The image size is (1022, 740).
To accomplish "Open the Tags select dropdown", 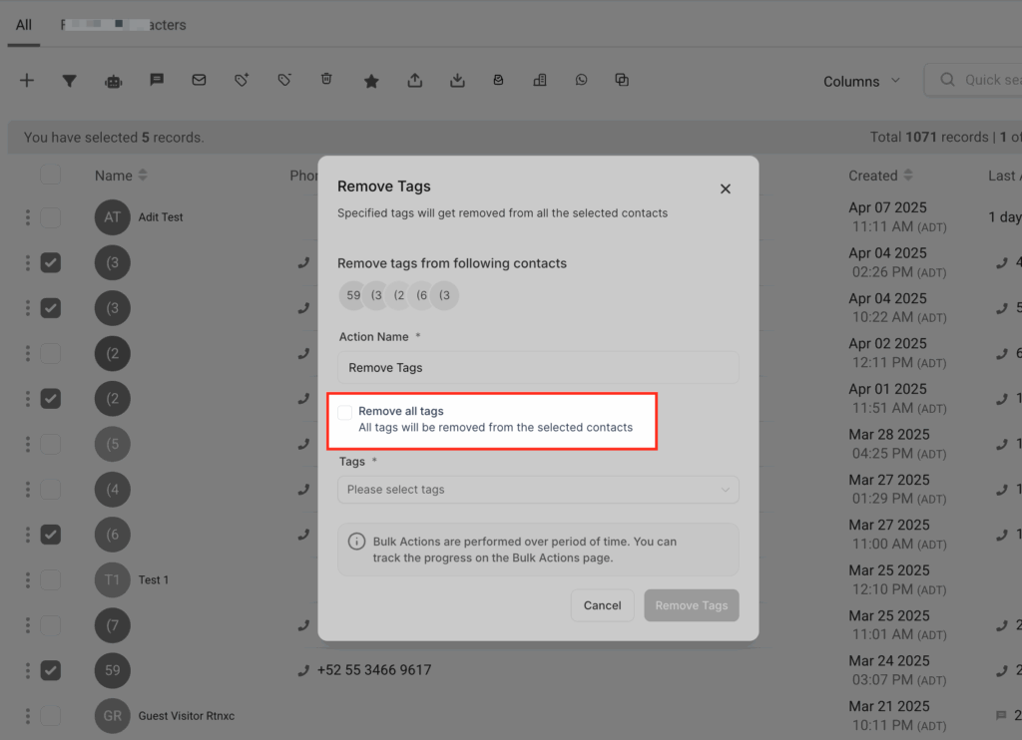I will pos(538,490).
